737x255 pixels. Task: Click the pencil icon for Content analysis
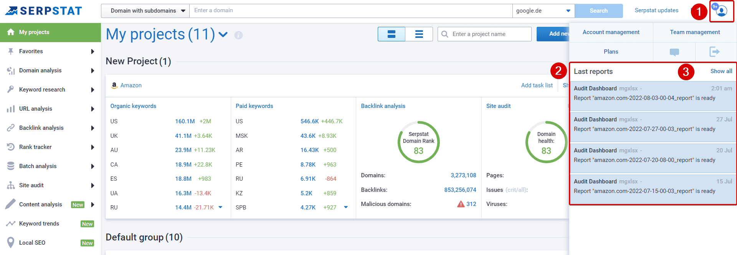(11, 204)
